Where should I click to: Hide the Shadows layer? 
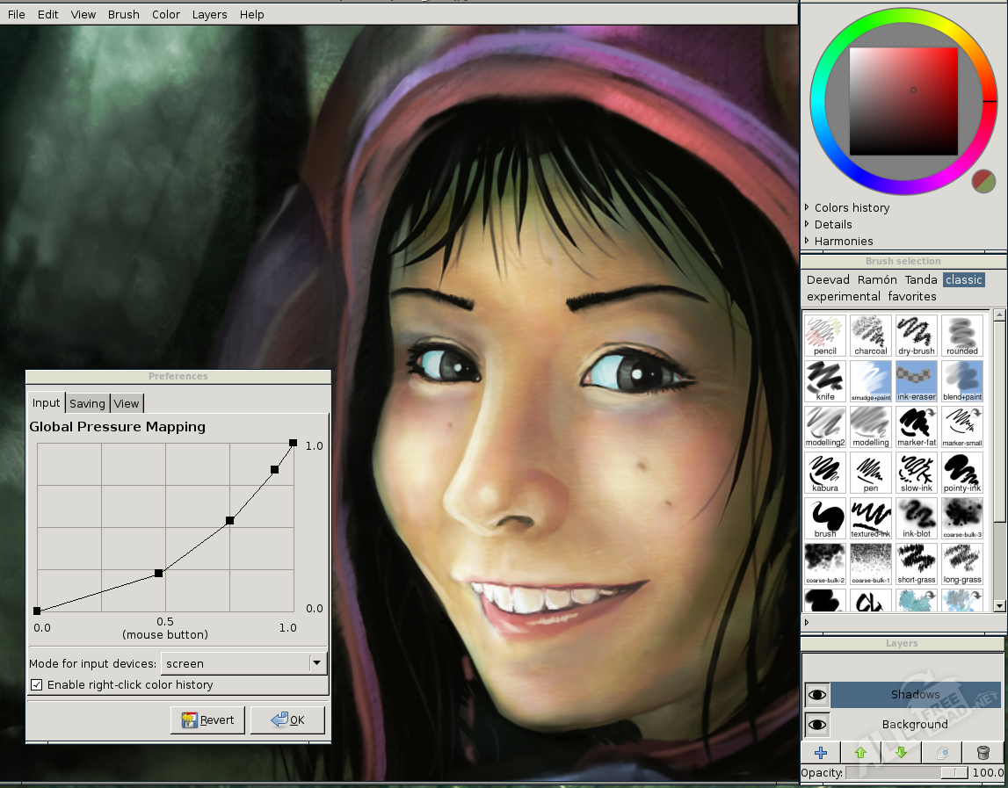click(x=817, y=694)
